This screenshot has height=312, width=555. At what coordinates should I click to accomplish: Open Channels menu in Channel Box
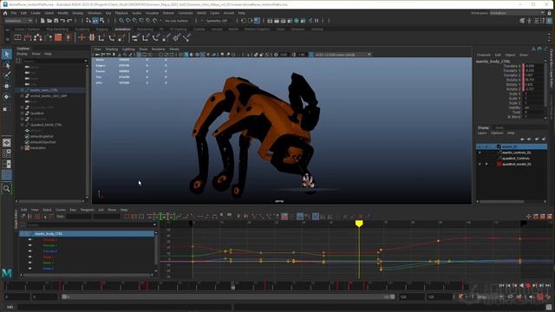[484, 55]
